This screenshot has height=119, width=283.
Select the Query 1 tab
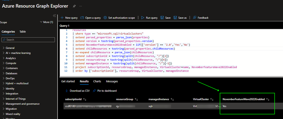[64, 26]
